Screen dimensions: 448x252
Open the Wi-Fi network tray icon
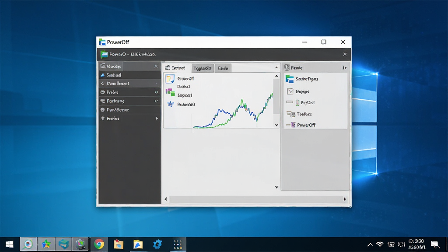380,244
